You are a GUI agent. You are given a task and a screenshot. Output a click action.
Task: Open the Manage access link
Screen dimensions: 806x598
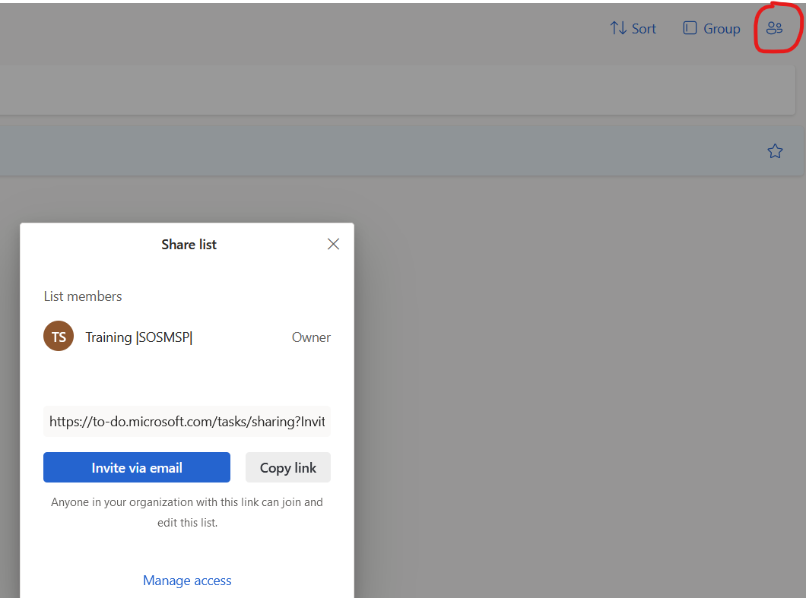tap(187, 581)
